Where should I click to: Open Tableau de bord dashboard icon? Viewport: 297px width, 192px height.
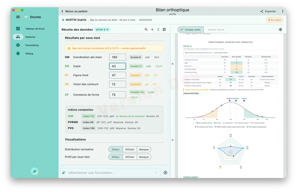pos(18,28)
